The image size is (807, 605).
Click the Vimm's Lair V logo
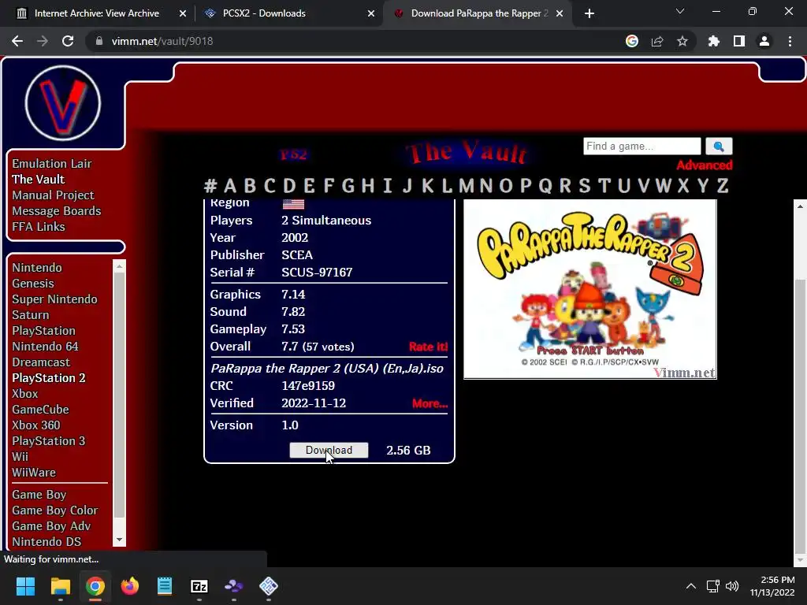[63, 103]
